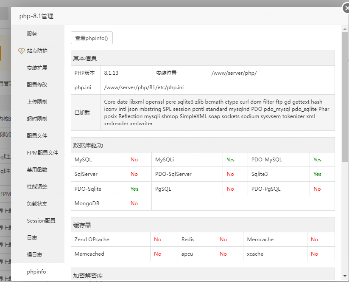Click the diamond icon beside 站点防护

tap(22, 51)
